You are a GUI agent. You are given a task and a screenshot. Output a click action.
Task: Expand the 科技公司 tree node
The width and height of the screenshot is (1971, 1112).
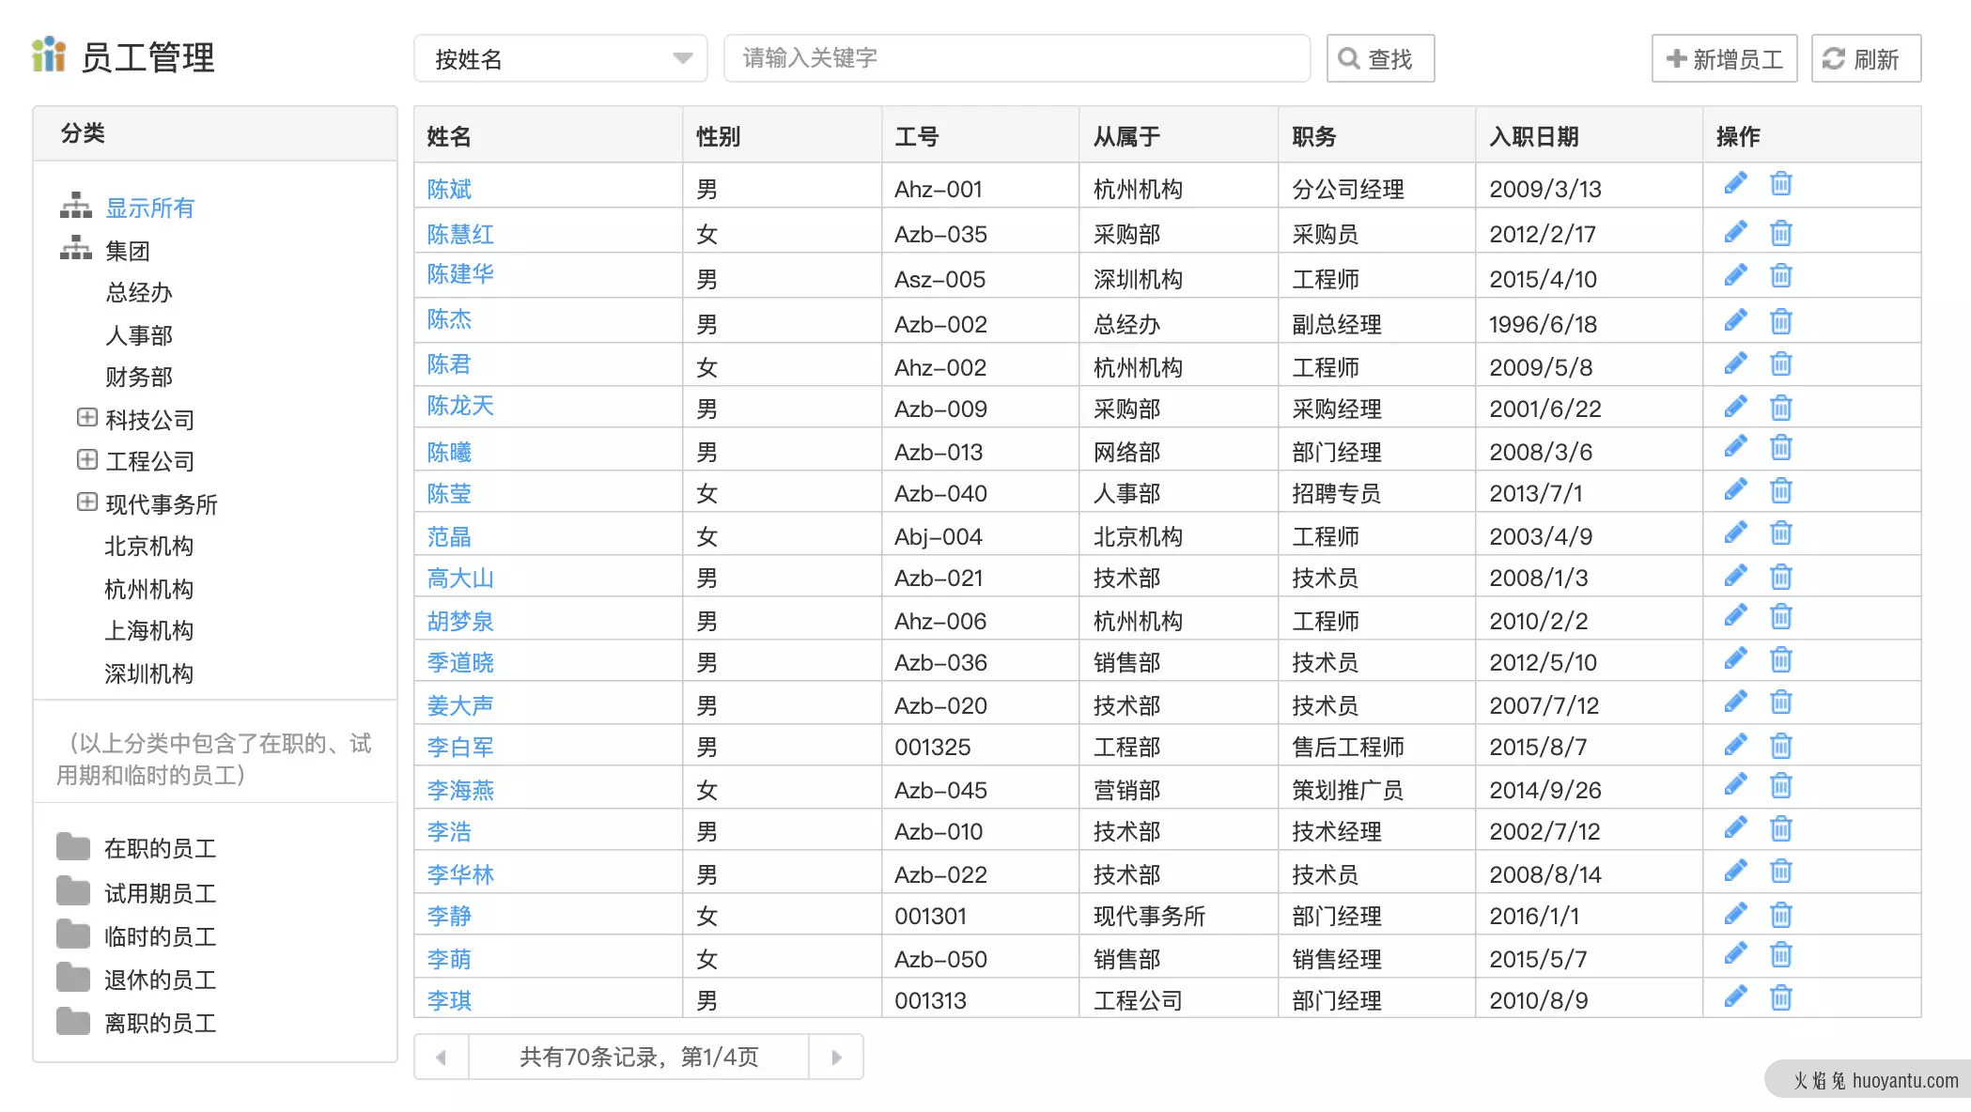[x=86, y=418]
